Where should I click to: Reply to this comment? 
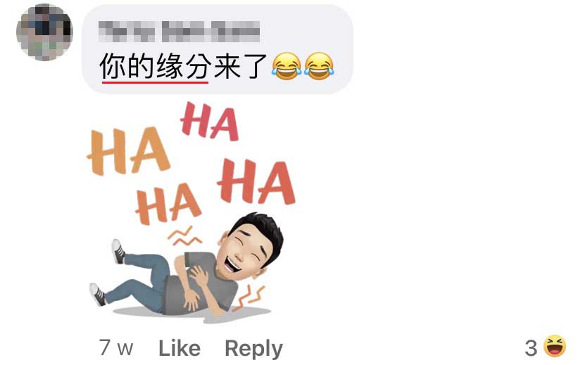point(254,349)
